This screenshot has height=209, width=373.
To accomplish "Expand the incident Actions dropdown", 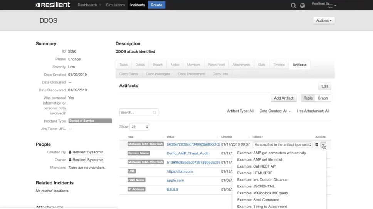I will point(324,20).
